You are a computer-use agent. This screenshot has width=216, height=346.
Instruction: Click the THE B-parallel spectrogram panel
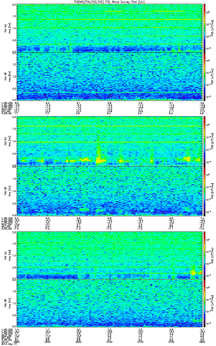(x=109, y=303)
